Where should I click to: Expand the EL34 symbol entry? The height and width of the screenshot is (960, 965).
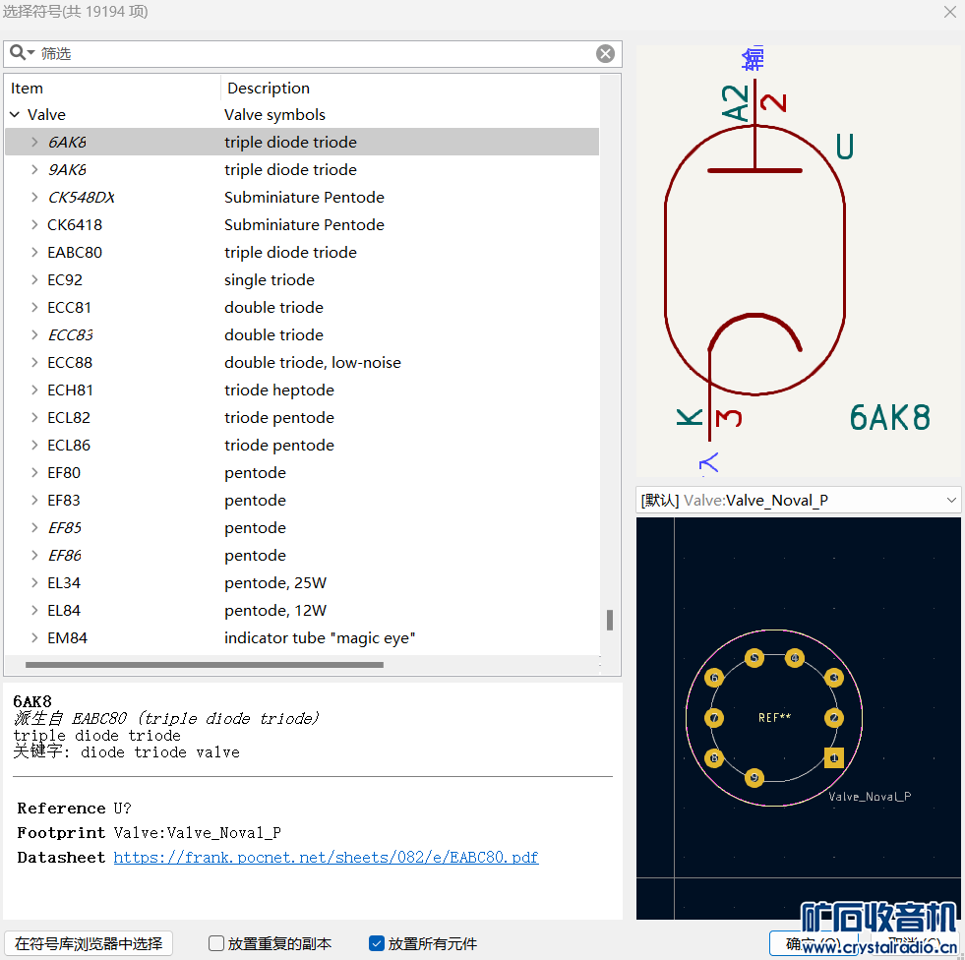point(34,582)
